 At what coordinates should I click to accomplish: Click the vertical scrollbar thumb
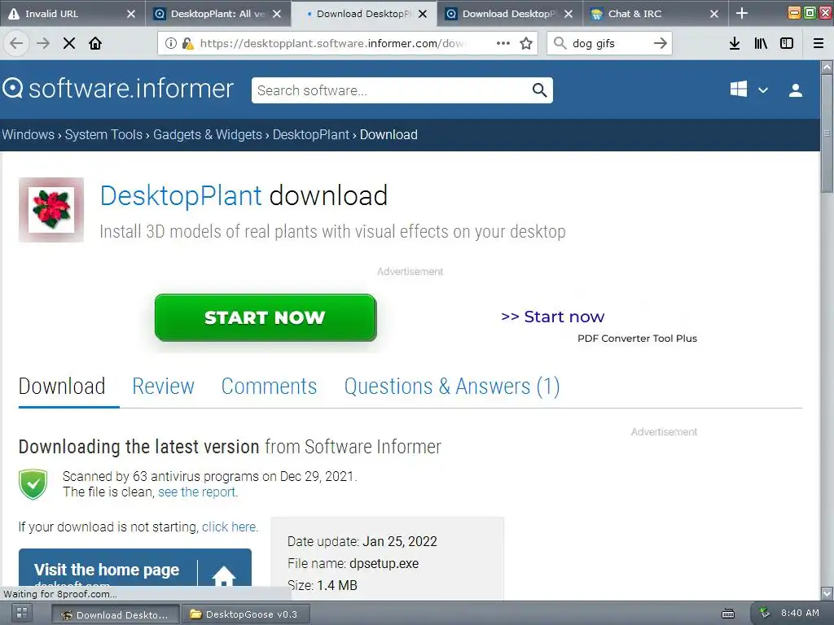(827, 133)
